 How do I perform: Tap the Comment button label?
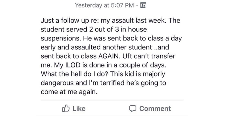155,108
